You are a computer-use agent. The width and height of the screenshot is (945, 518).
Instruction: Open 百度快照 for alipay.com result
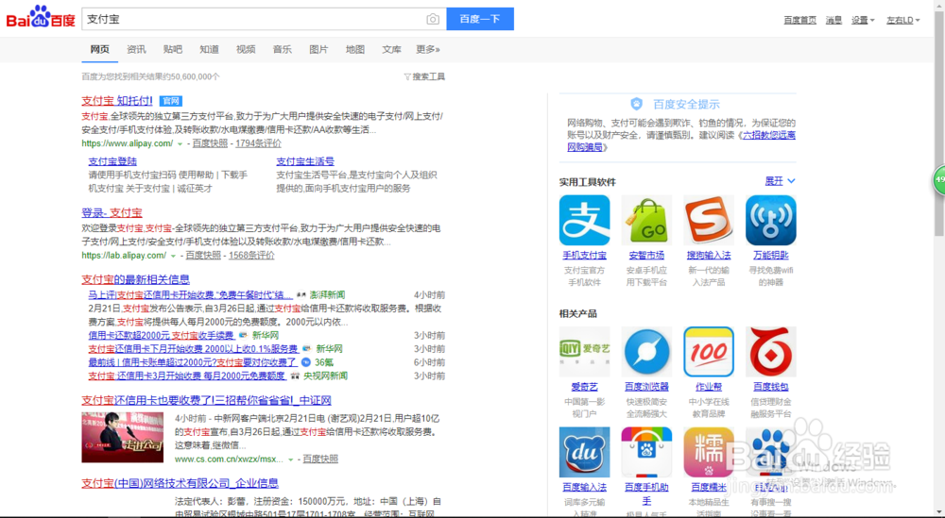point(211,143)
